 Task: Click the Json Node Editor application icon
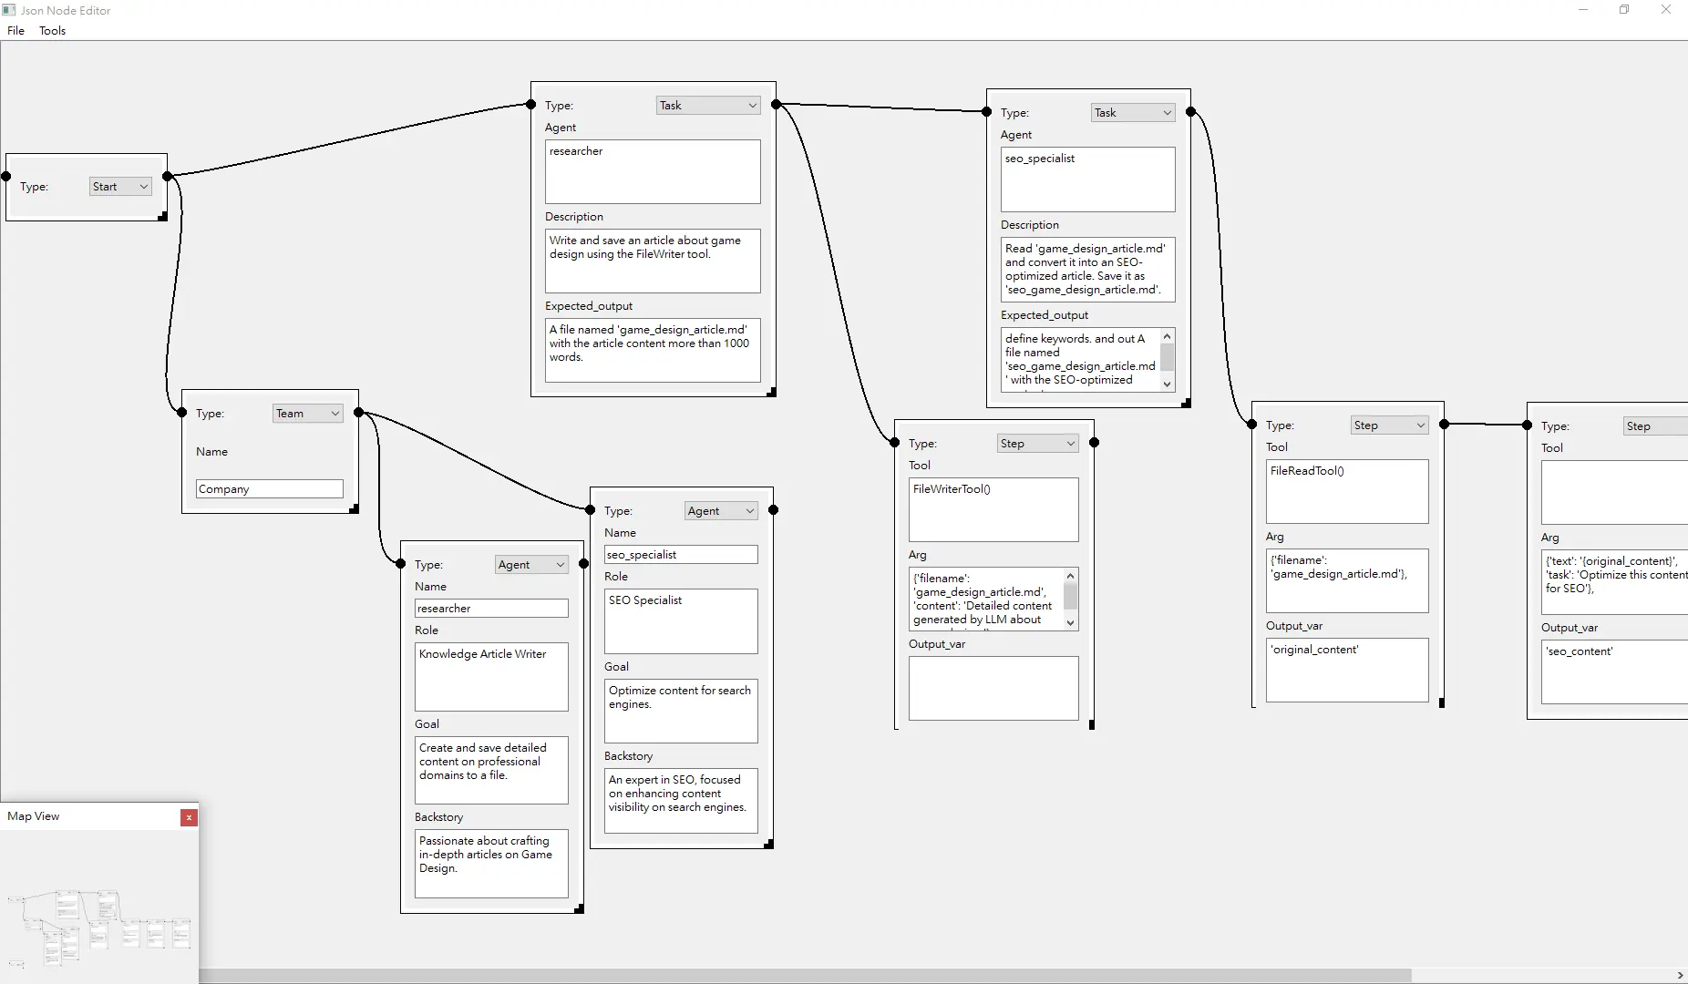8,10
